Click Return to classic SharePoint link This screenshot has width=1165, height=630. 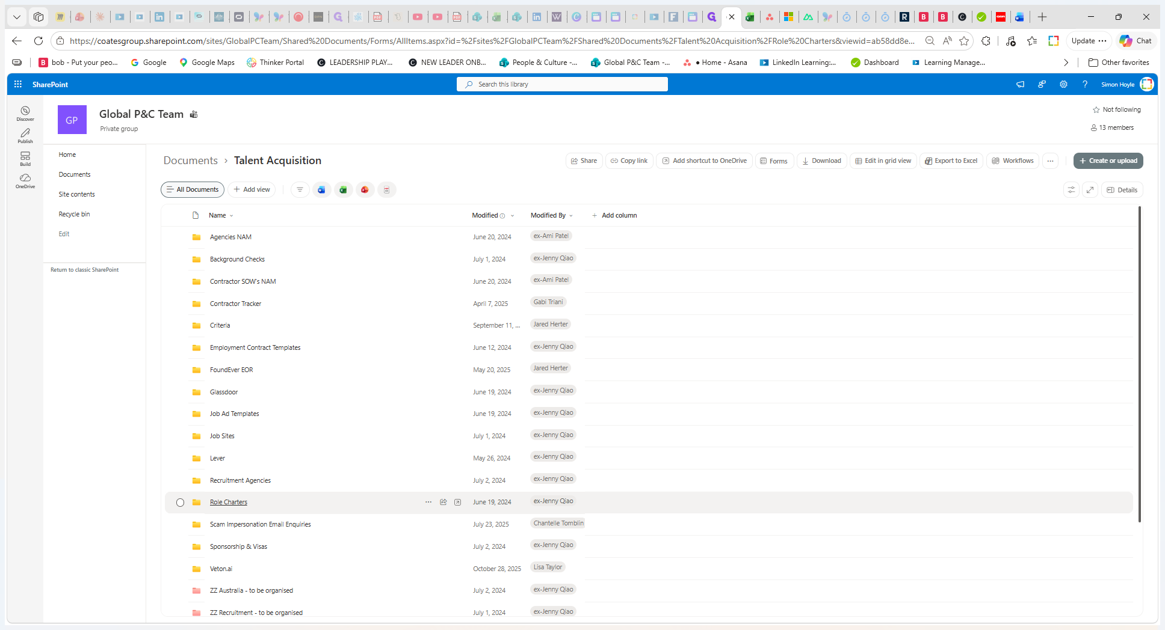(x=84, y=270)
